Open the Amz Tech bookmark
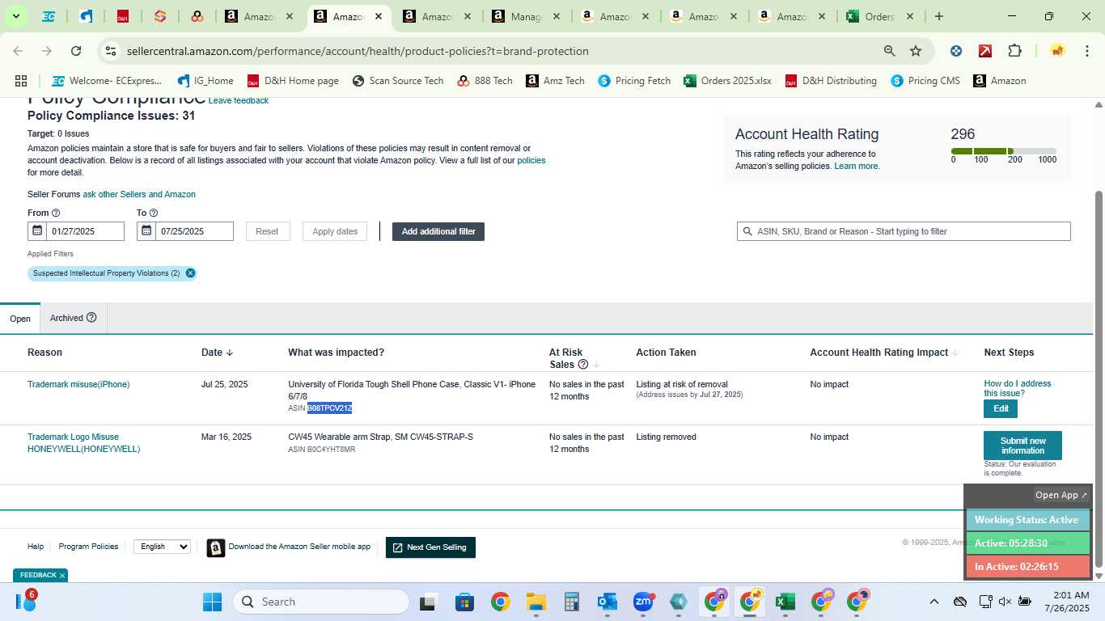 [555, 81]
